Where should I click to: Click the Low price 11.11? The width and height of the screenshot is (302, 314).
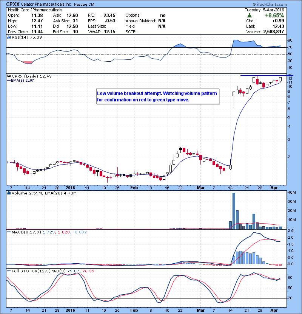(x=37, y=26)
